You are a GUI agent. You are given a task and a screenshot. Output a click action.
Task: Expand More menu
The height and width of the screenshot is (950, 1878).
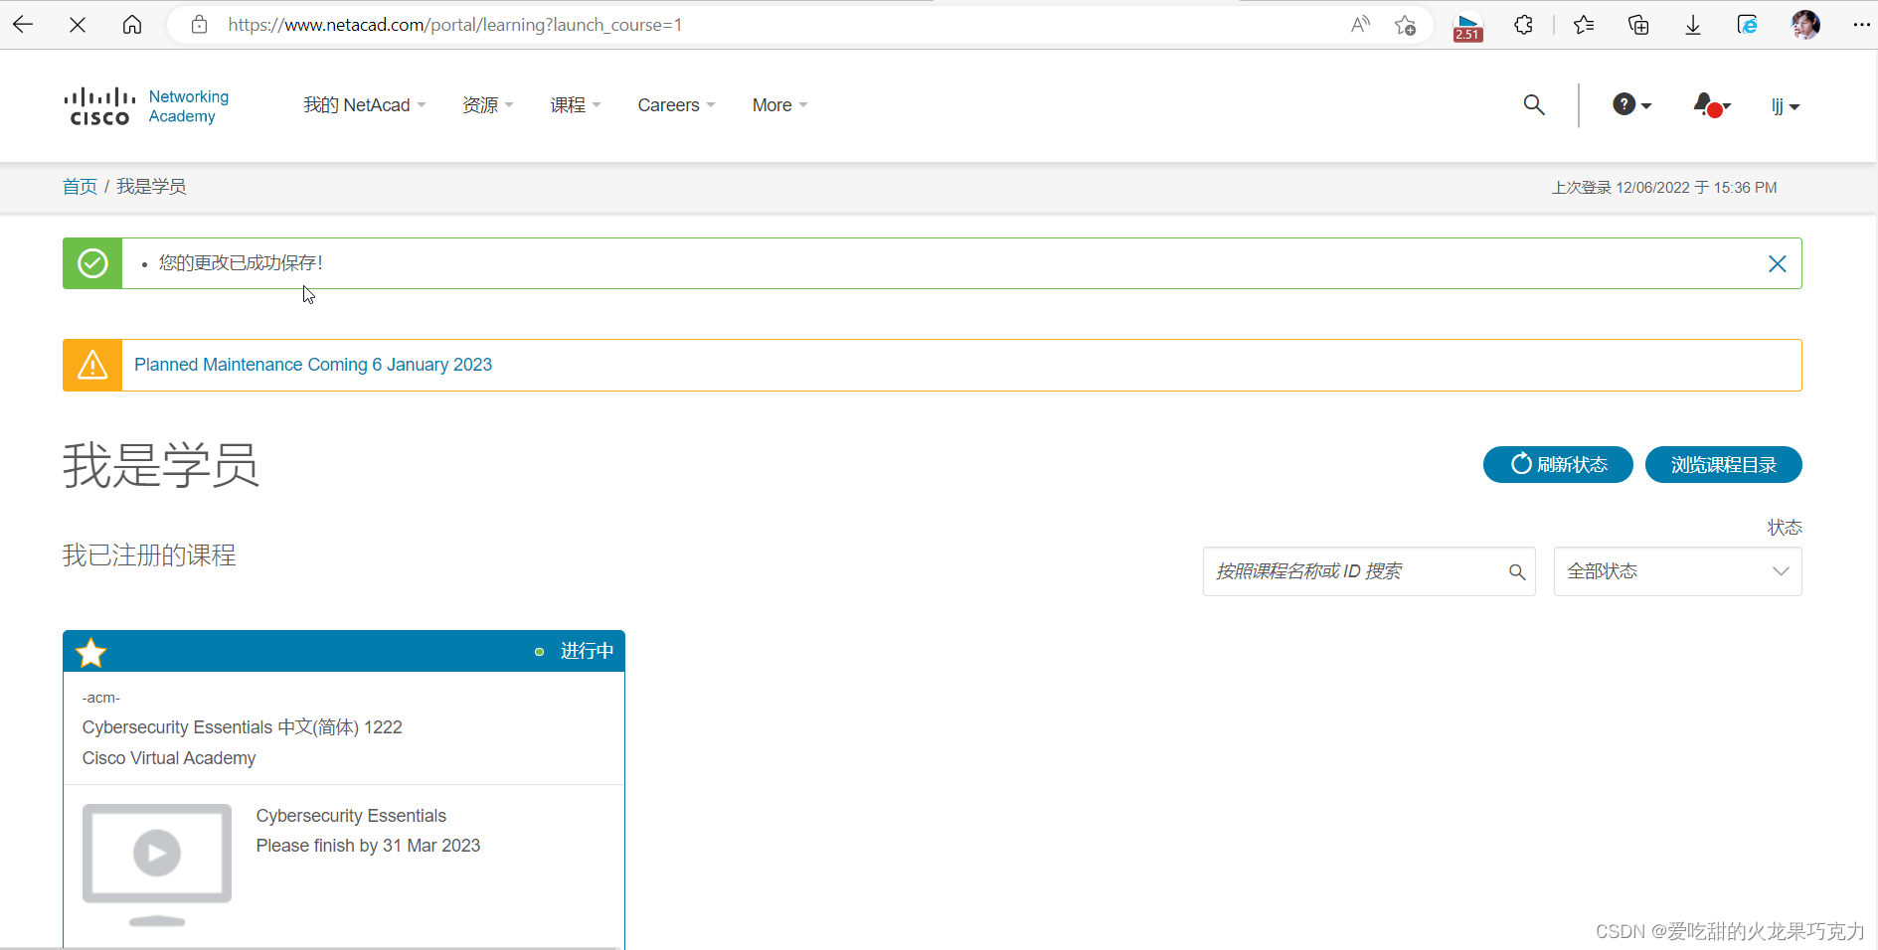point(779,105)
